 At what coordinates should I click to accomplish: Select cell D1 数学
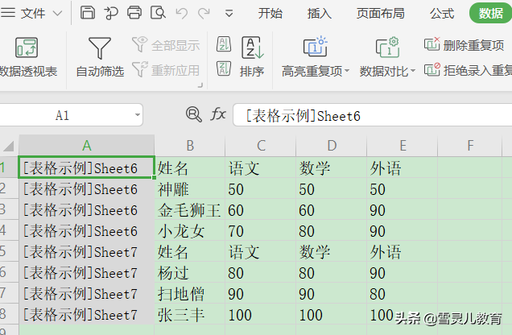332,167
